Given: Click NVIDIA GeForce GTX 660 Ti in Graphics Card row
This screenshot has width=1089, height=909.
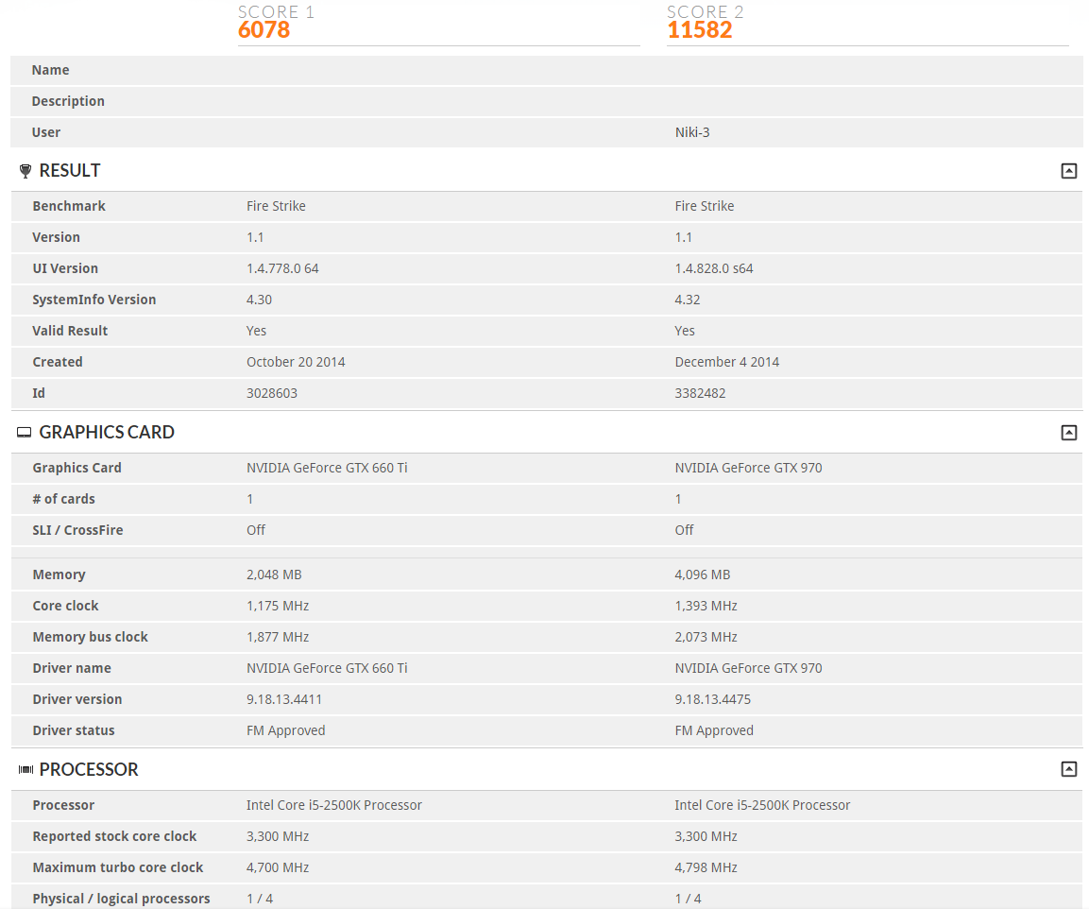Looking at the screenshot, I should click(x=327, y=468).
